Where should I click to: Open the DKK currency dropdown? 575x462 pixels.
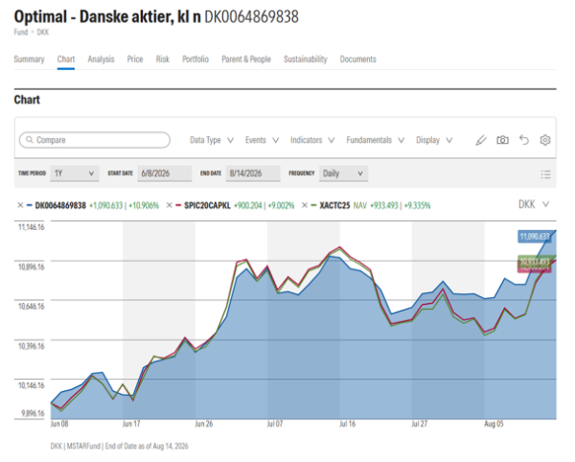(x=534, y=204)
